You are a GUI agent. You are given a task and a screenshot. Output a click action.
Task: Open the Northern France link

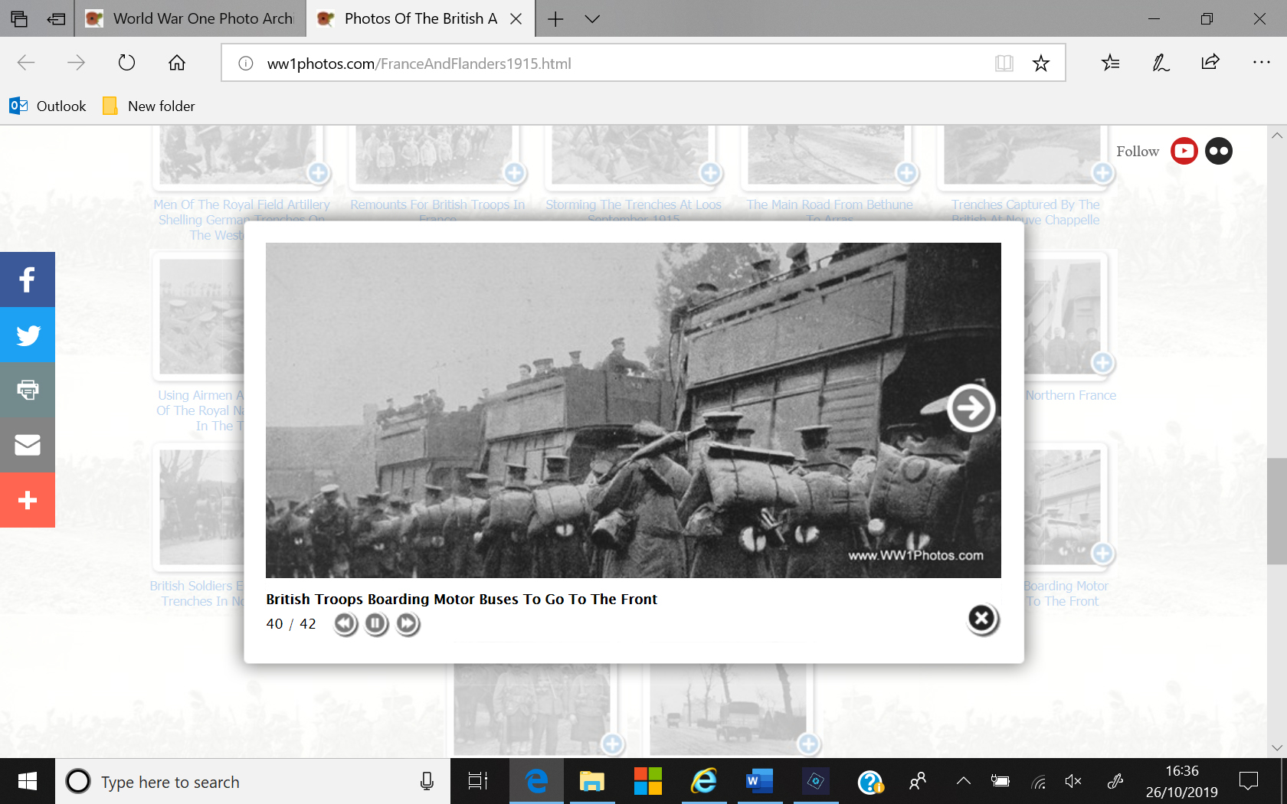pos(1071,395)
